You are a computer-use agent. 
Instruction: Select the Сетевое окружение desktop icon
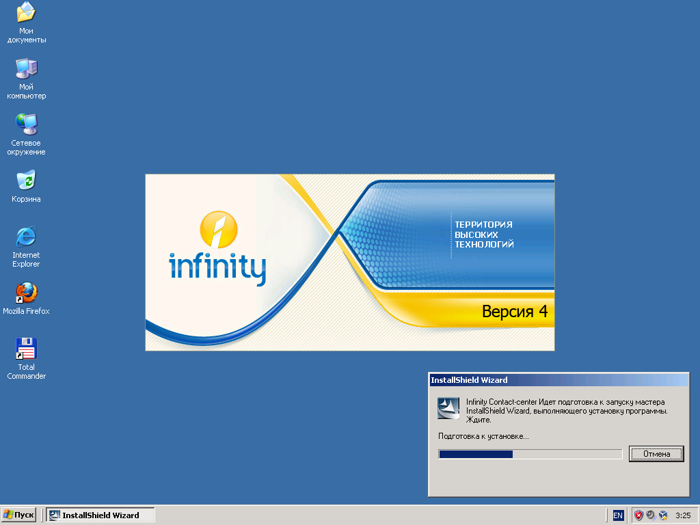point(27,135)
